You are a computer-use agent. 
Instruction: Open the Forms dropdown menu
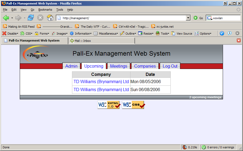tap(42, 33)
